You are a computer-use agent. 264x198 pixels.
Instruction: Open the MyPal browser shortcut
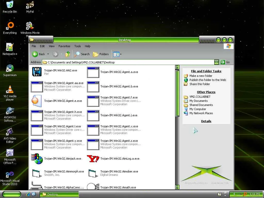point(30,7)
